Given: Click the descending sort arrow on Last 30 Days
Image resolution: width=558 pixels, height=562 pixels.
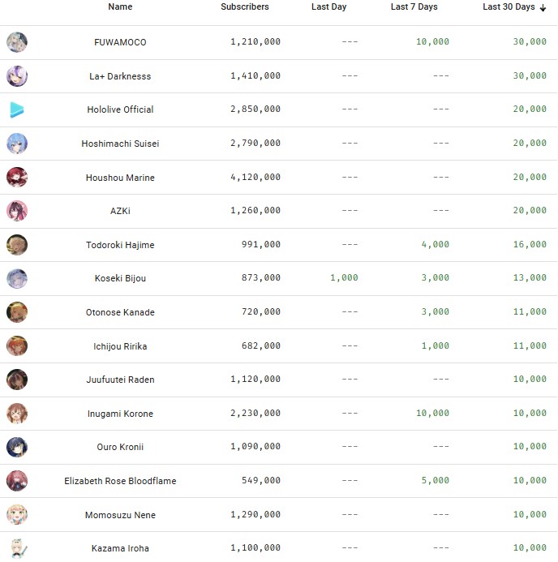Looking at the screenshot, I should (x=543, y=7).
